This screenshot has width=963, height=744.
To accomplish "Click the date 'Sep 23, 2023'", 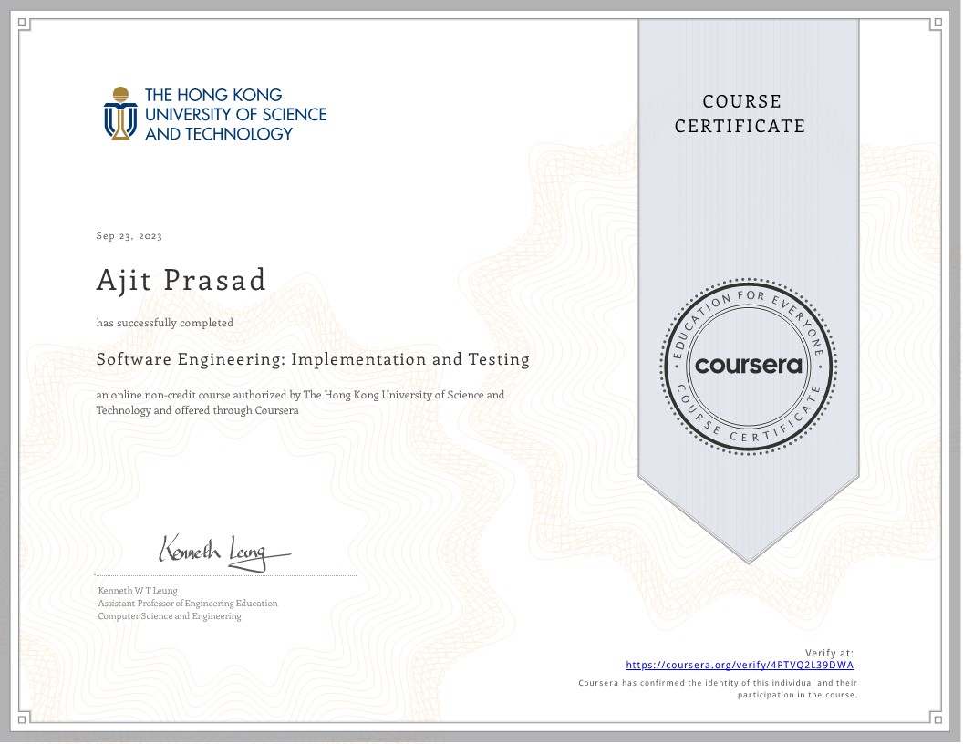I will coord(129,236).
